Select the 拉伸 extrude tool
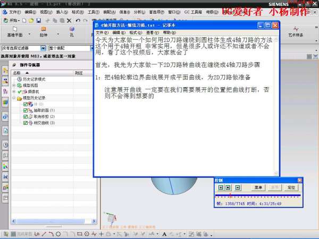The height and width of the screenshot is (239, 319). (44, 32)
